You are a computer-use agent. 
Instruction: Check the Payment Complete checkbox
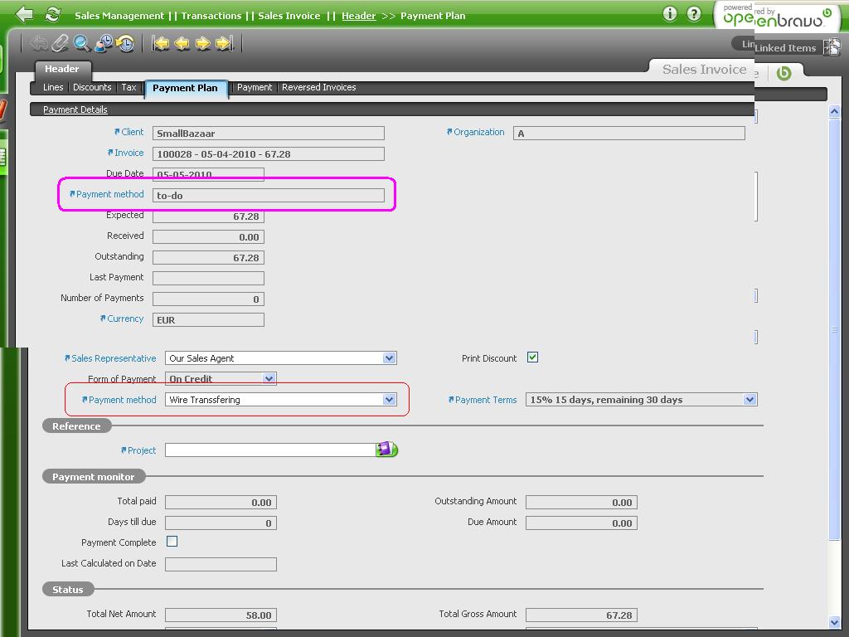click(172, 542)
